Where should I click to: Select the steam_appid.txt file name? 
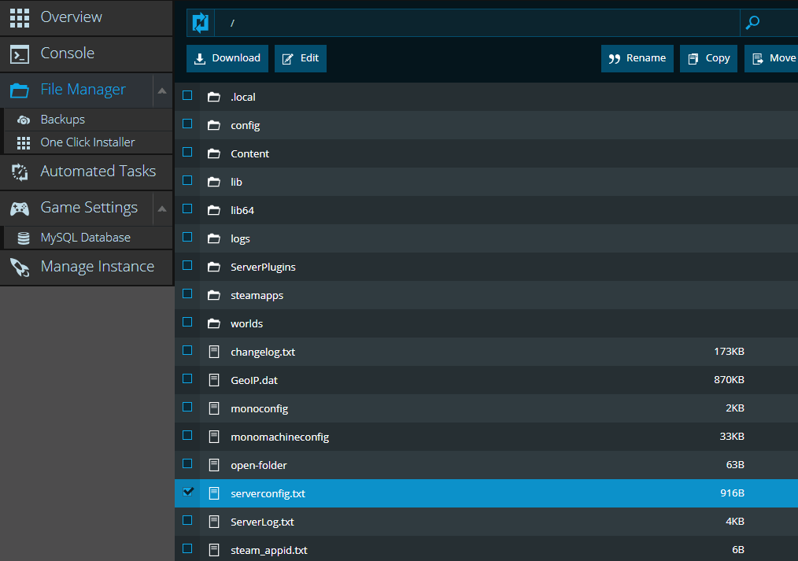268,550
